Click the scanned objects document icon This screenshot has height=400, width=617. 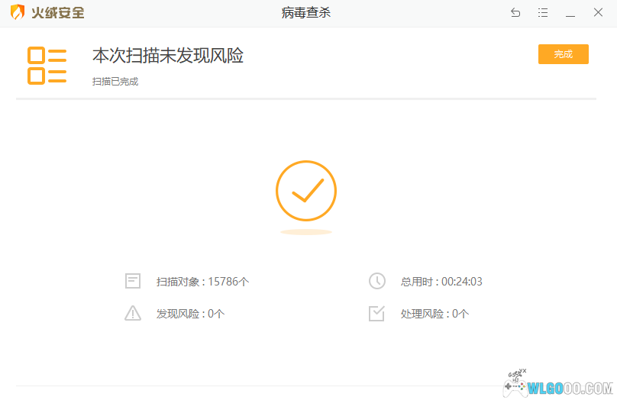(133, 281)
